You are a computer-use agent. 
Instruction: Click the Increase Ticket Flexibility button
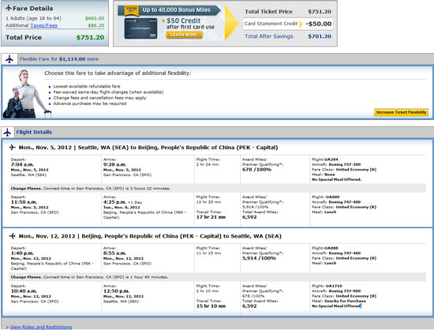tap(401, 112)
